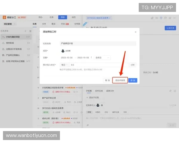The image size is (179, 143).
Task: Open the task 计划和确立项目阶段评审
Action: coord(53,88)
